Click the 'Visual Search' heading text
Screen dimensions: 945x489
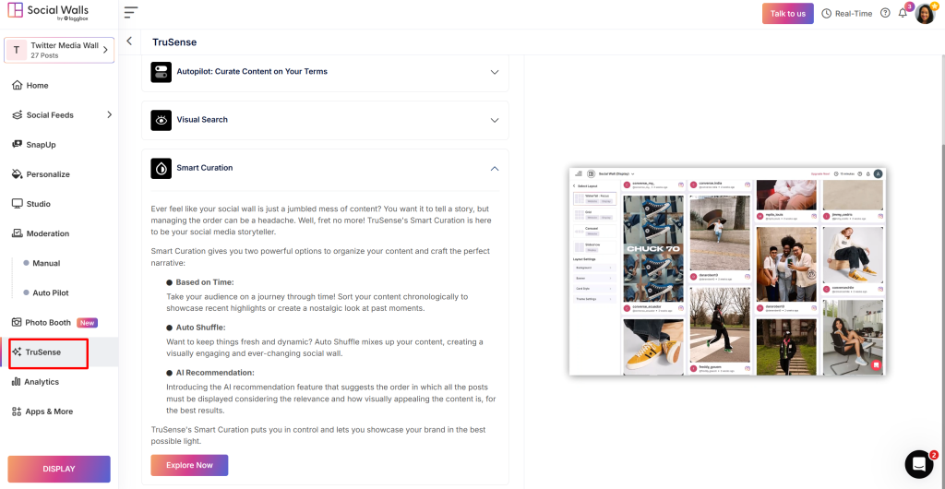[202, 120]
